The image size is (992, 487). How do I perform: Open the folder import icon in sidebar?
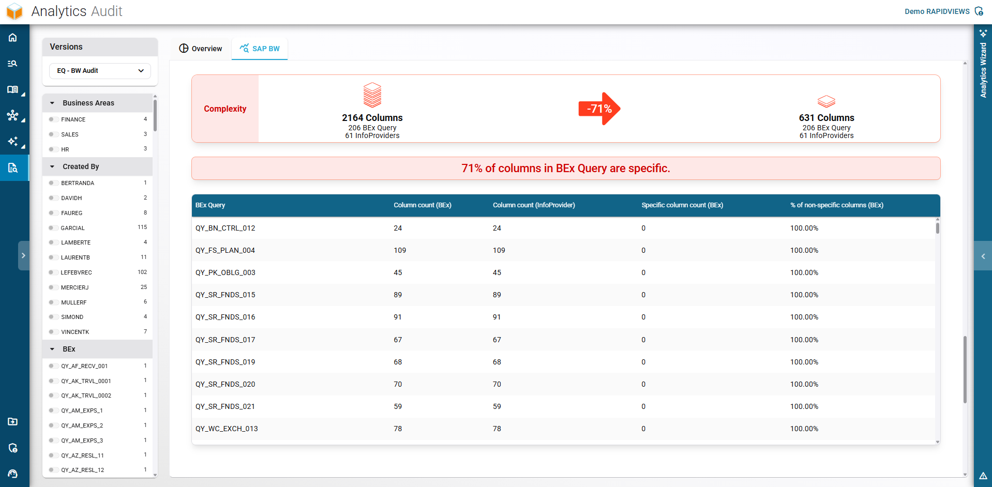click(13, 422)
